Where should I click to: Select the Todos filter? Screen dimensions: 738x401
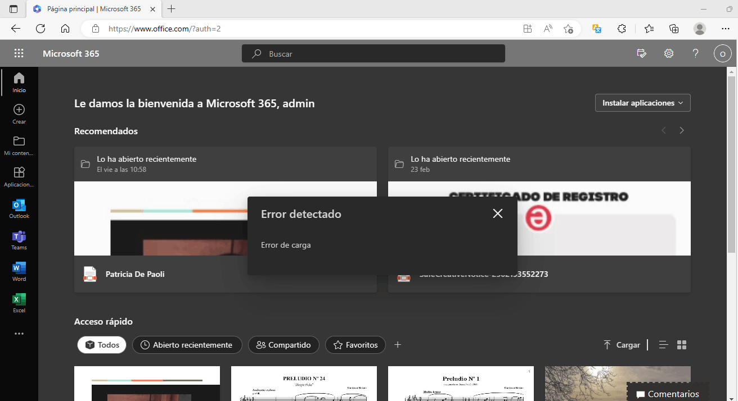pos(102,345)
